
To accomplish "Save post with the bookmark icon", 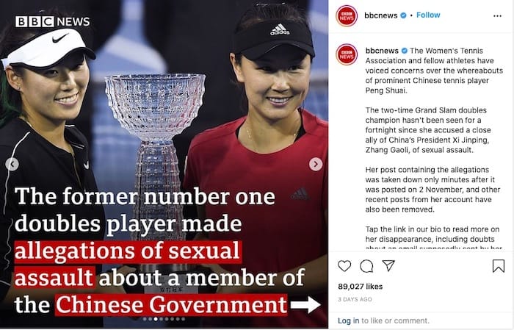I will tap(499, 266).
